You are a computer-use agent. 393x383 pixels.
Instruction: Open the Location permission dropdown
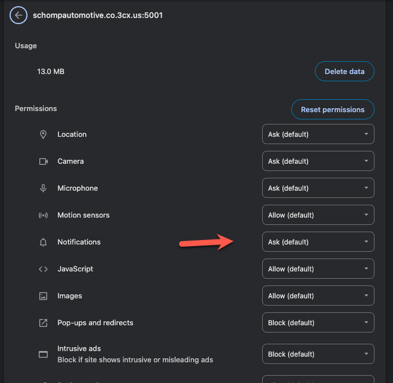[318, 135]
